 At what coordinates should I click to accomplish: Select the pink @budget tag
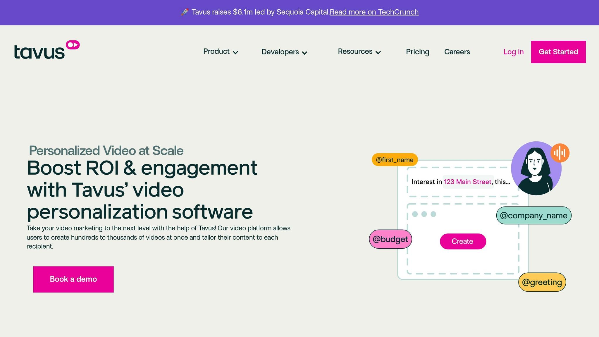coord(390,239)
